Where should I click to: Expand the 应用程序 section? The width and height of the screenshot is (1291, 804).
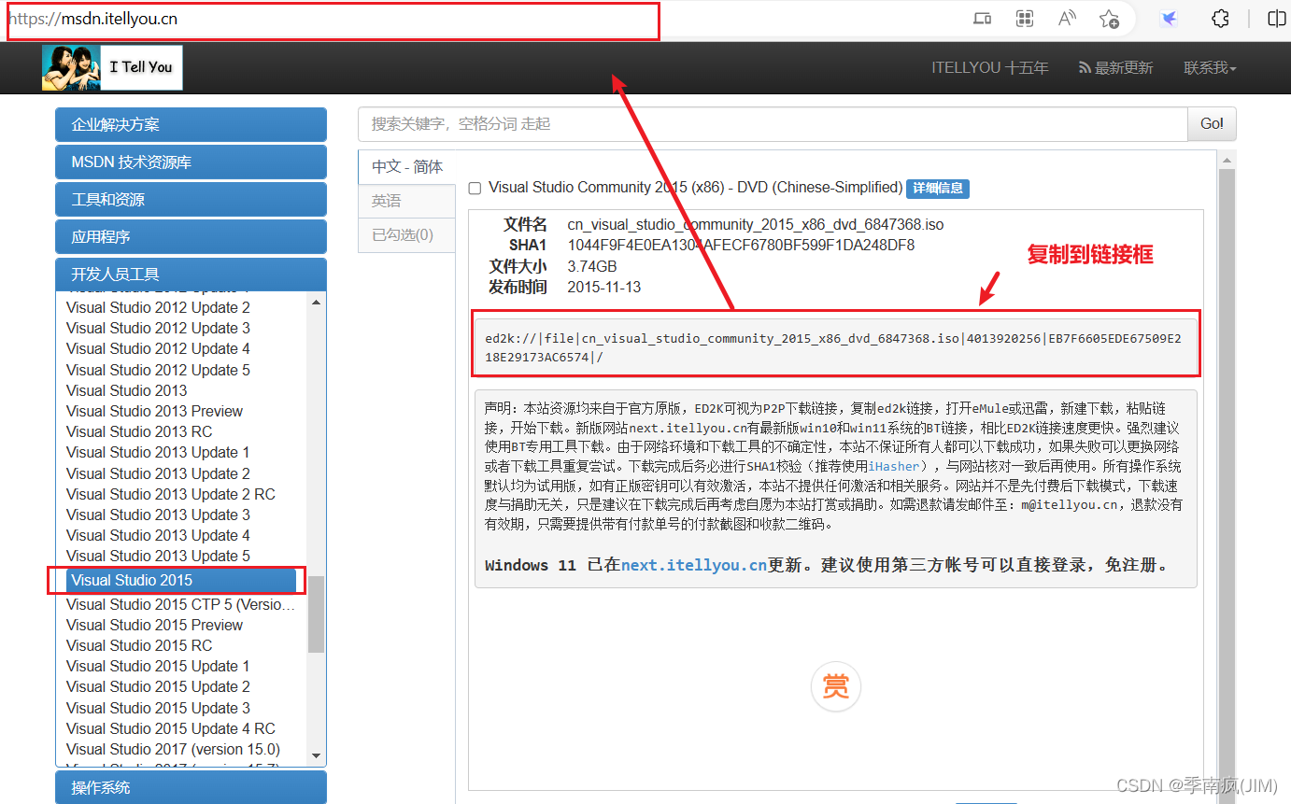[x=192, y=236]
